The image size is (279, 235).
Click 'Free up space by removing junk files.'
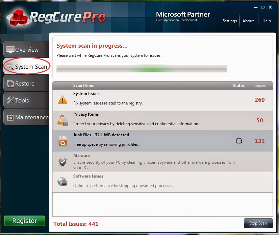pyautogui.click(x=106, y=144)
